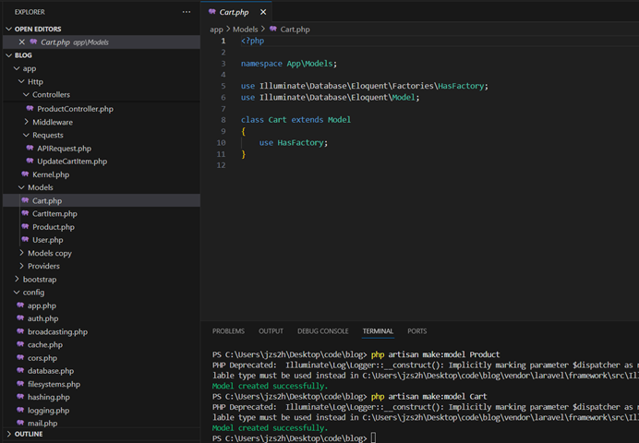The height and width of the screenshot is (443, 639).
Task: Open database.php in the config folder
Action: pos(50,371)
